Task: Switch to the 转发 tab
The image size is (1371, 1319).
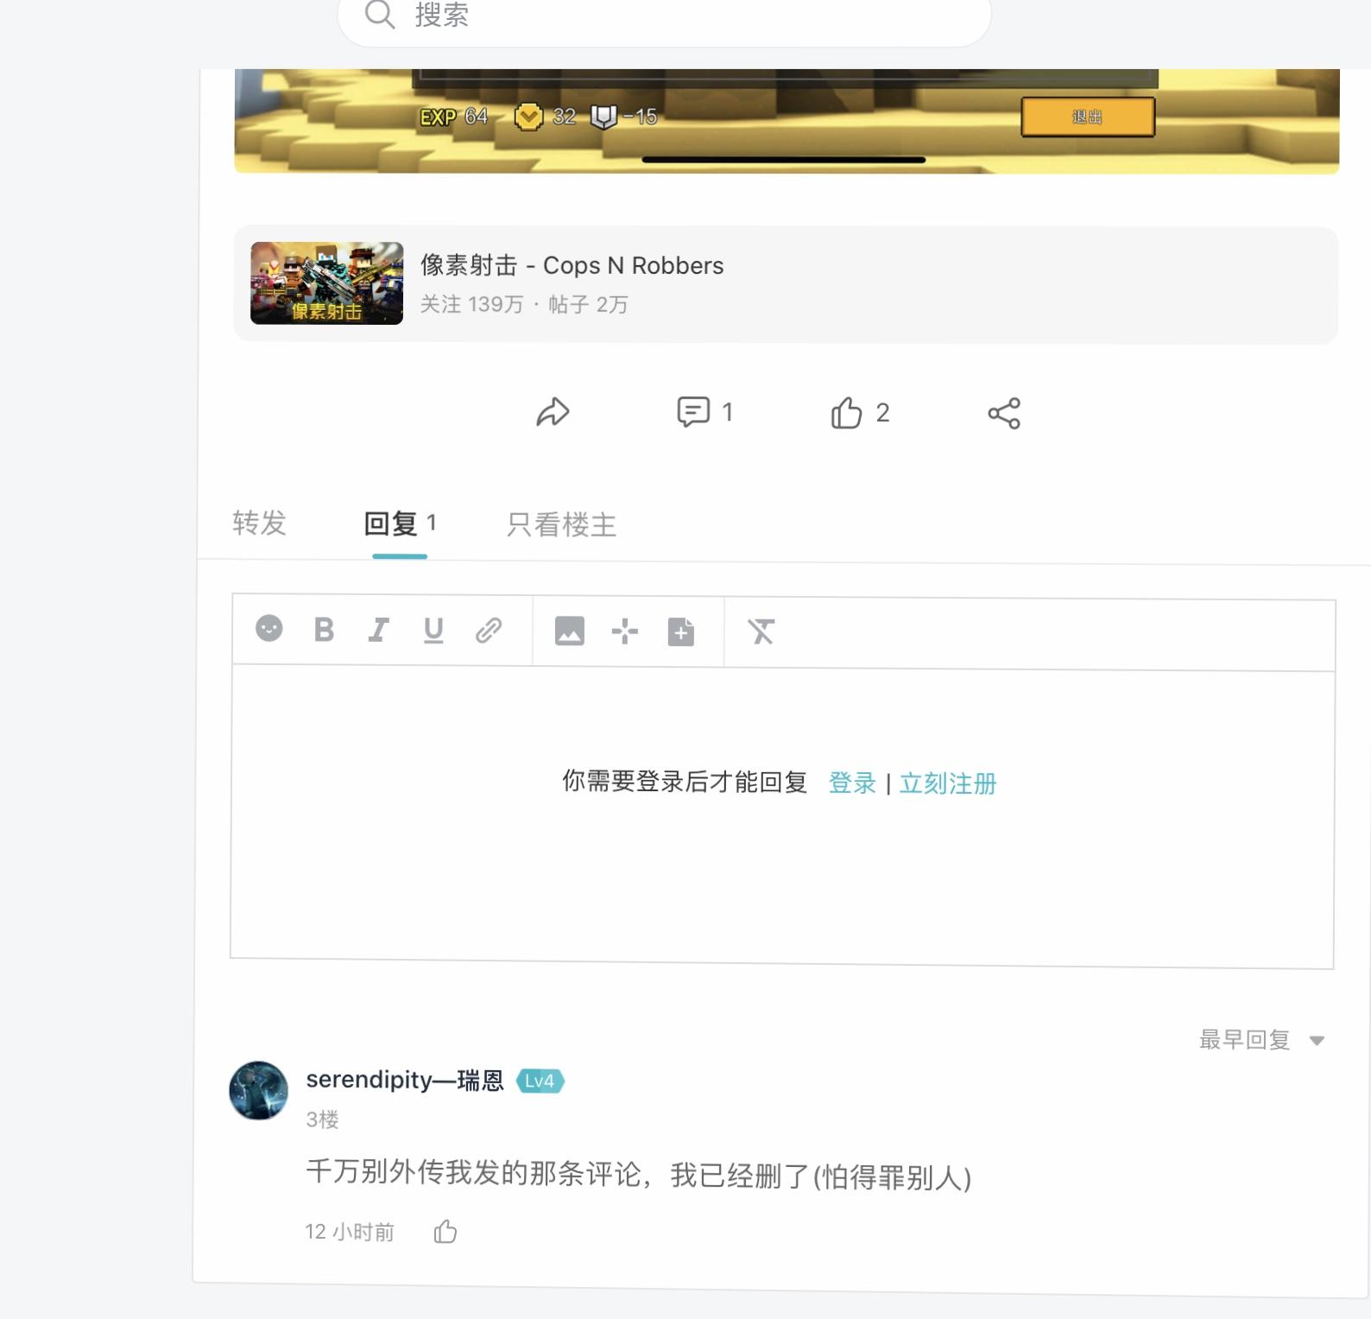Action: coord(259,523)
